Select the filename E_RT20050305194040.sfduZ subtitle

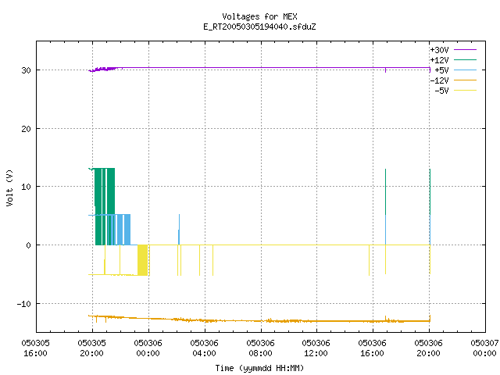(259, 27)
